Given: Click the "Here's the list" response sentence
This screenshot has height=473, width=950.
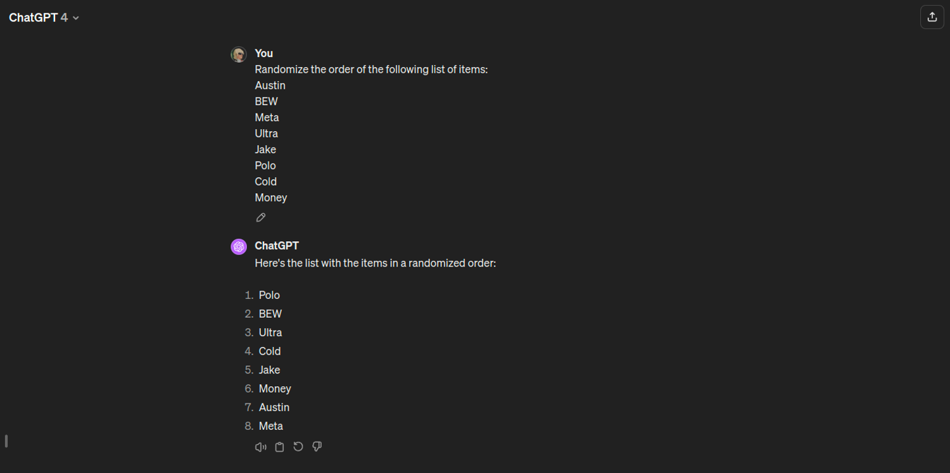Looking at the screenshot, I should coord(375,263).
